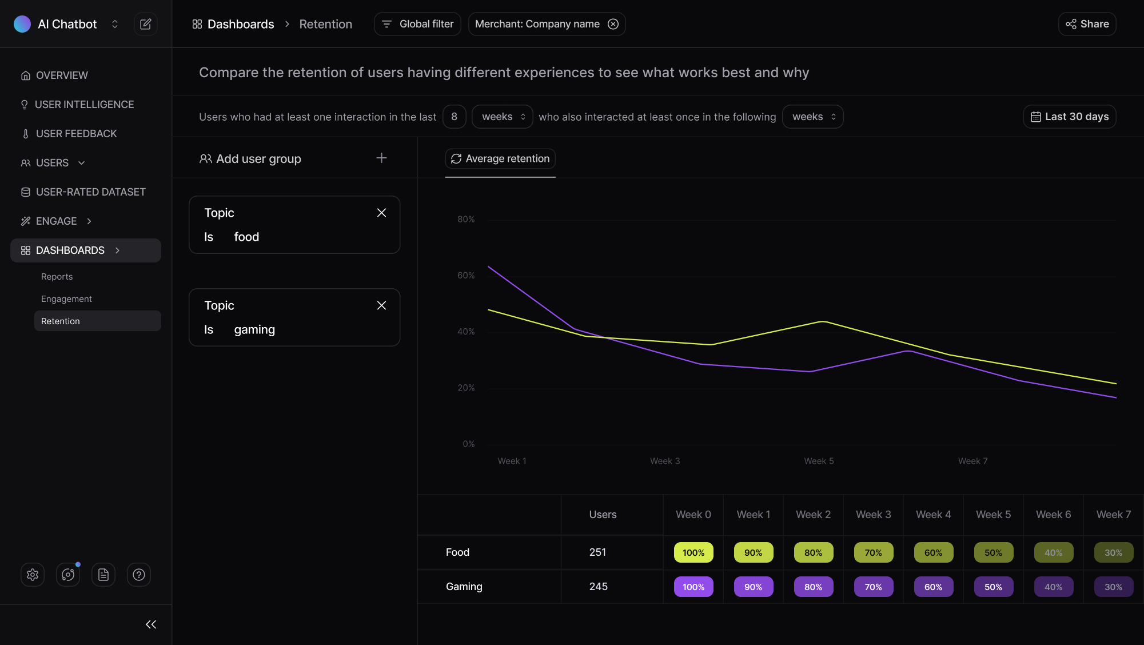Click the Share button
This screenshot has width=1144, height=645.
[x=1087, y=24]
